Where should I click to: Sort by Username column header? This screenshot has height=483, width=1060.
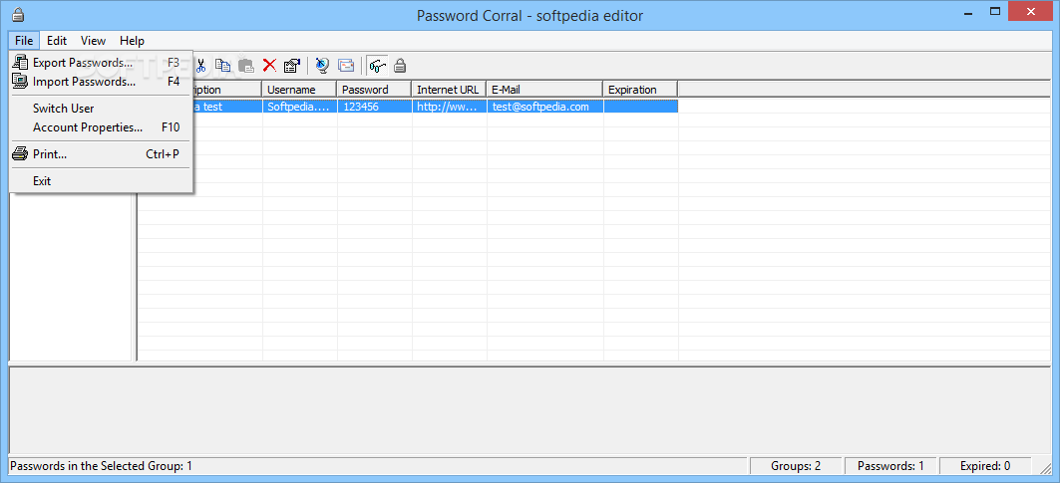click(x=299, y=90)
